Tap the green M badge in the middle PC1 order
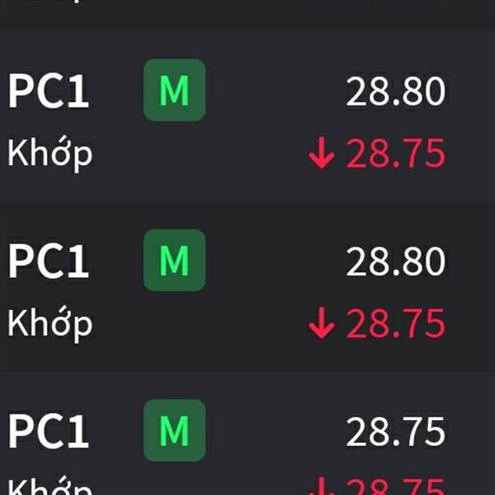495x495 pixels. (175, 260)
